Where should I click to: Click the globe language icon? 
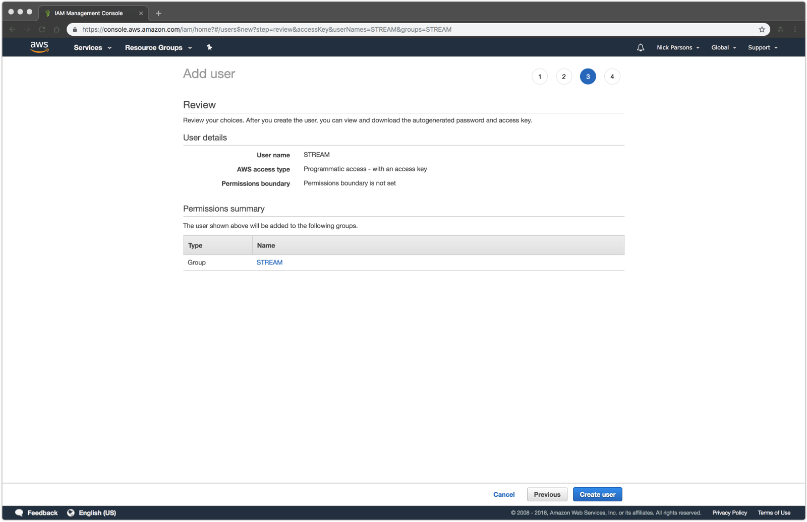pos(71,513)
